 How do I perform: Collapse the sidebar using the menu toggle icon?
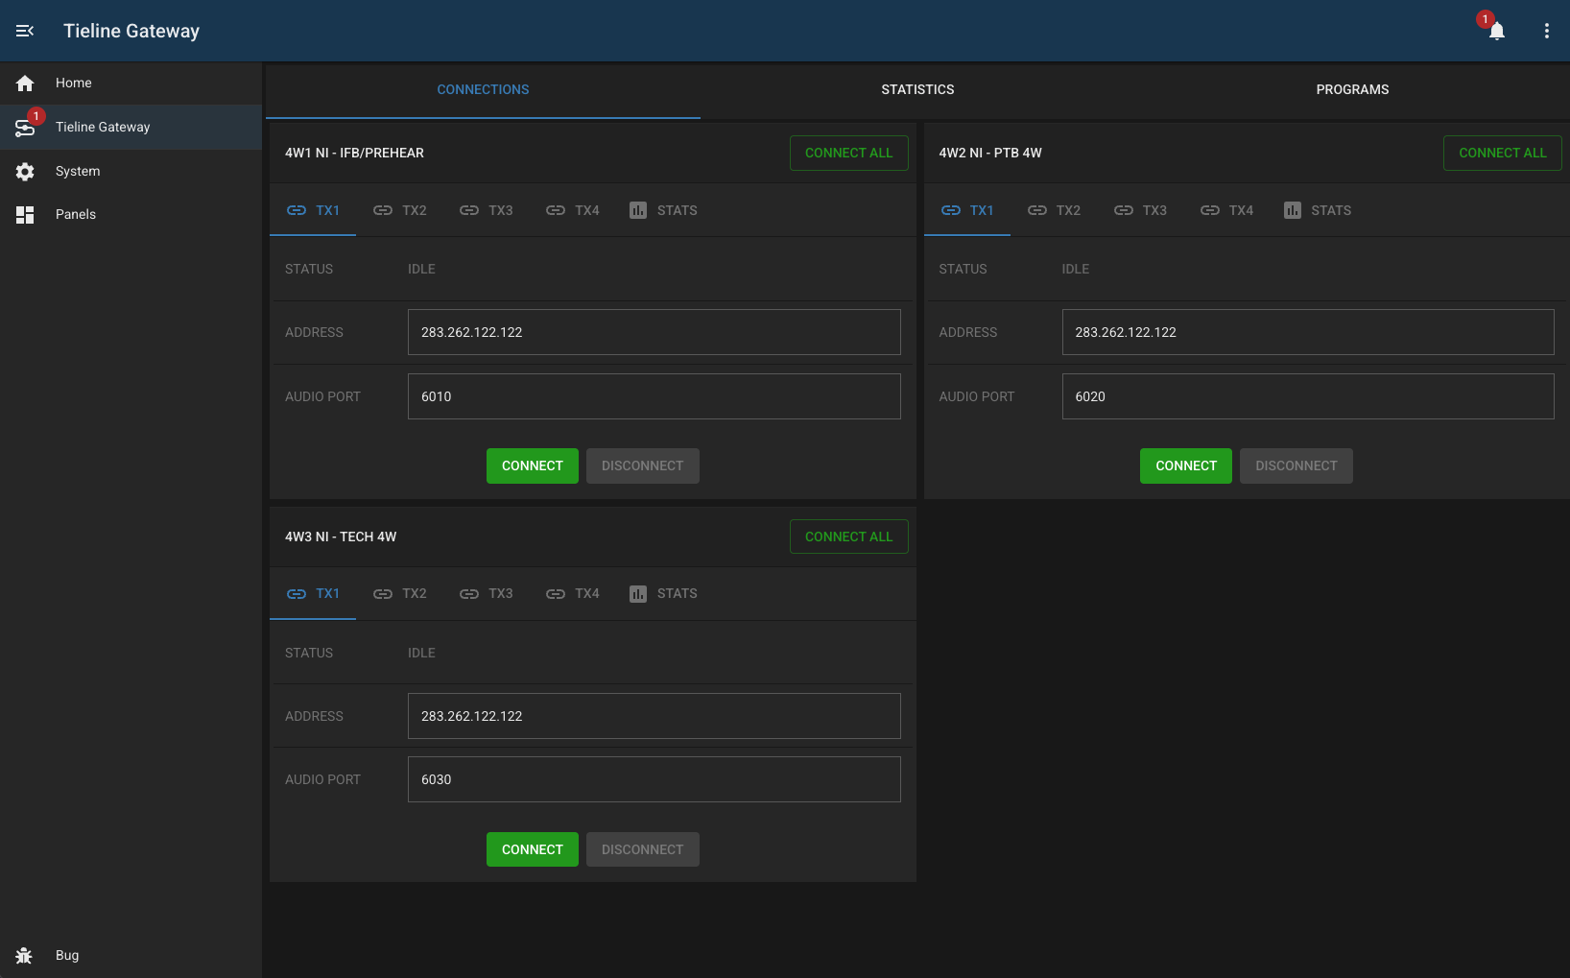click(x=25, y=30)
